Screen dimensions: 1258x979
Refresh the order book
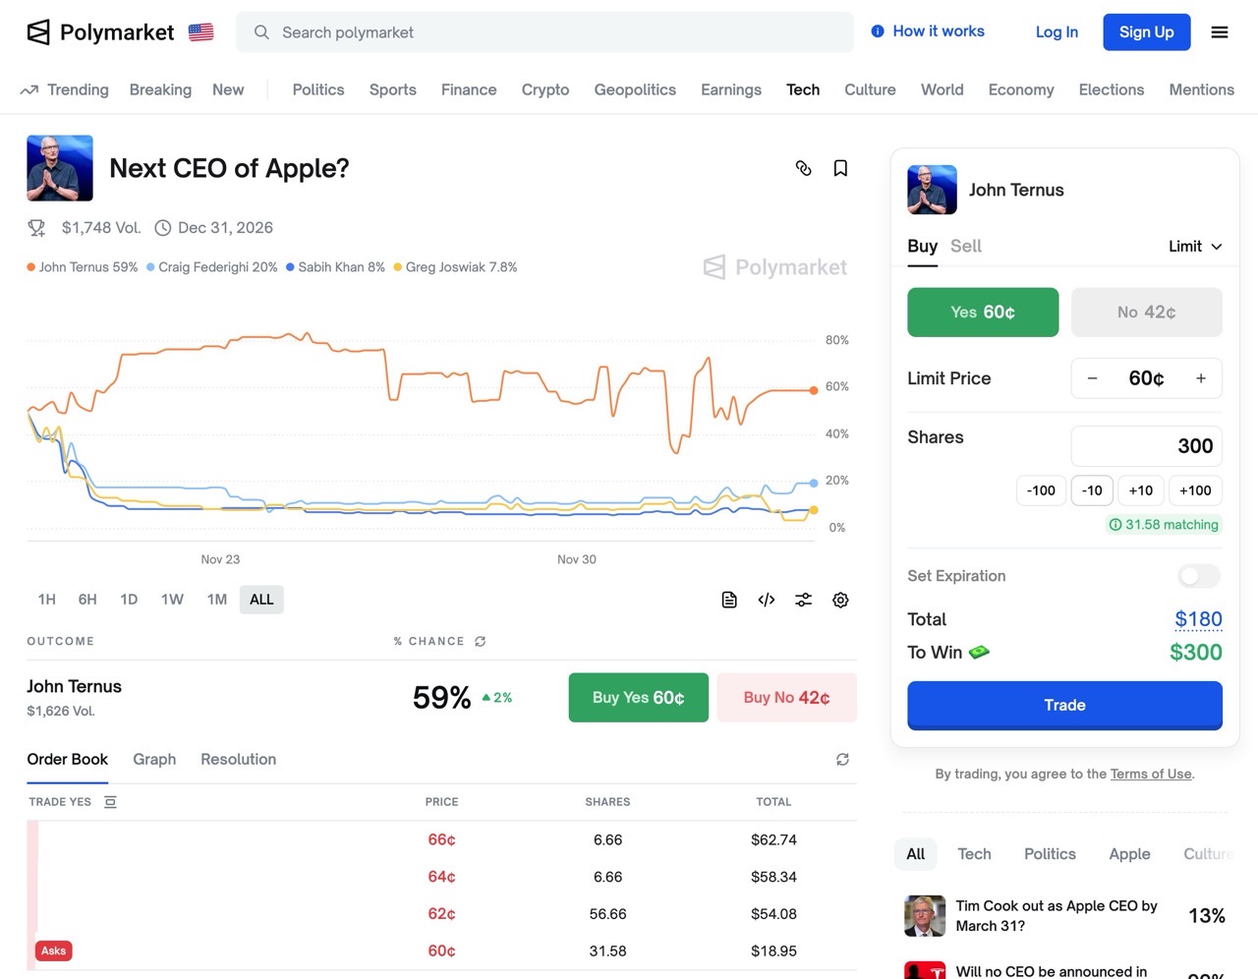click(x=842, y=759)
